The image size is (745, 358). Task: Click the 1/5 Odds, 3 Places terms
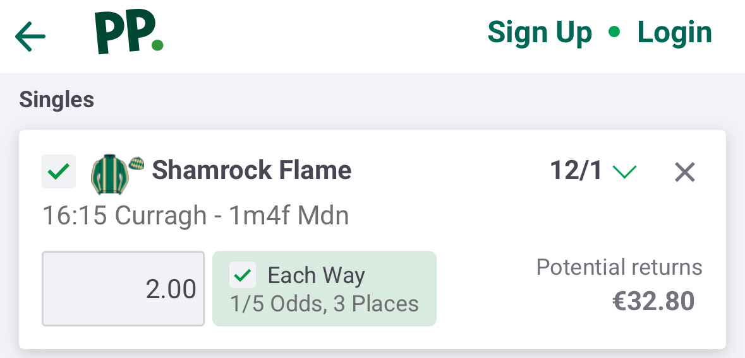(x=324, y=304)
